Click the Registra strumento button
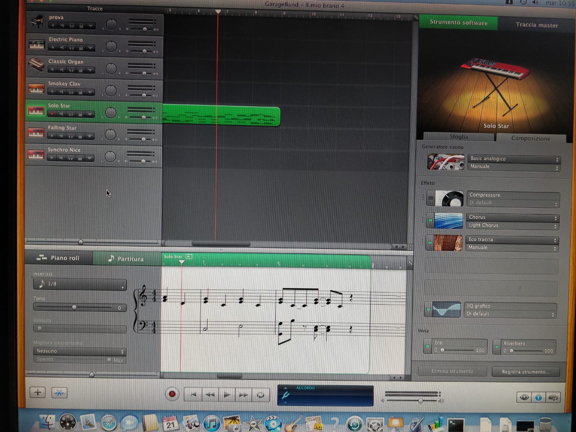Viewport: 576px width, 432px height. (526, 372)
